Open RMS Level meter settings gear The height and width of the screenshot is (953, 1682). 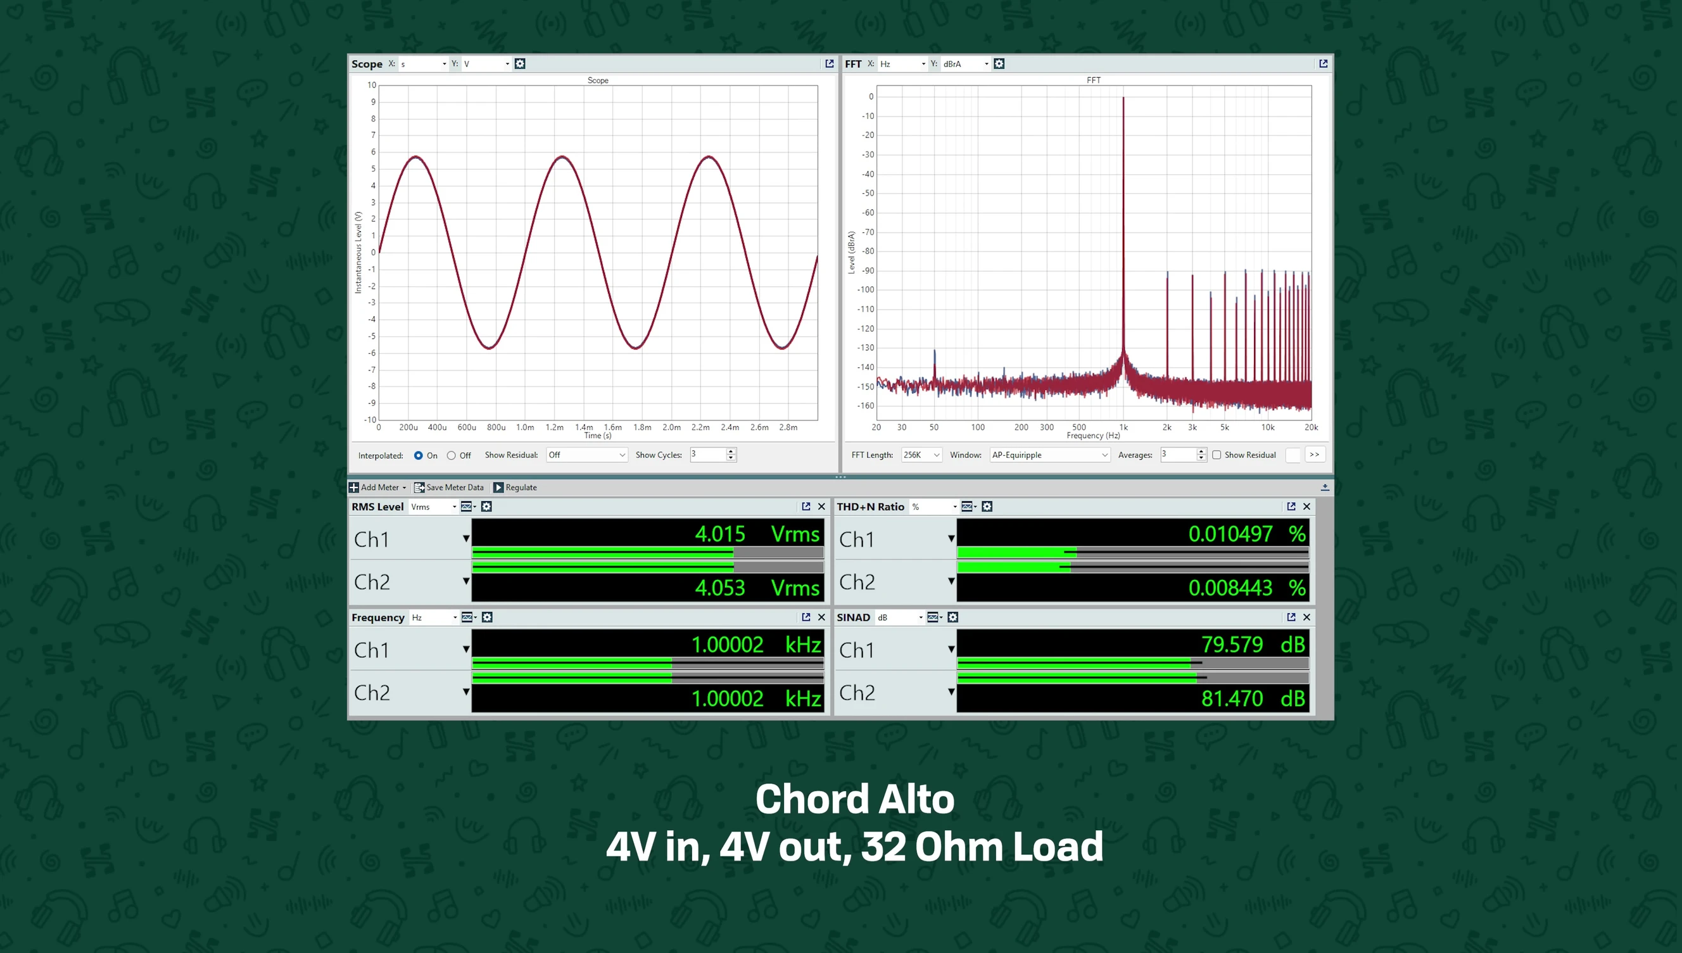click(x=486, y=507)
